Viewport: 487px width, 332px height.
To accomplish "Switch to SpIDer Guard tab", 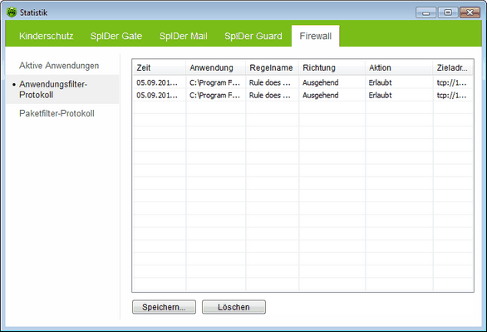I will point(253,36).
